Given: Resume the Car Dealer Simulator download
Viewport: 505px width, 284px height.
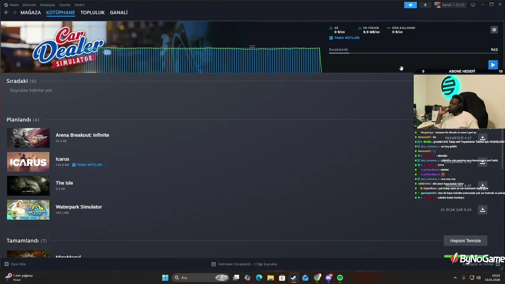Looking at the screenshot, I should [493, 65].
